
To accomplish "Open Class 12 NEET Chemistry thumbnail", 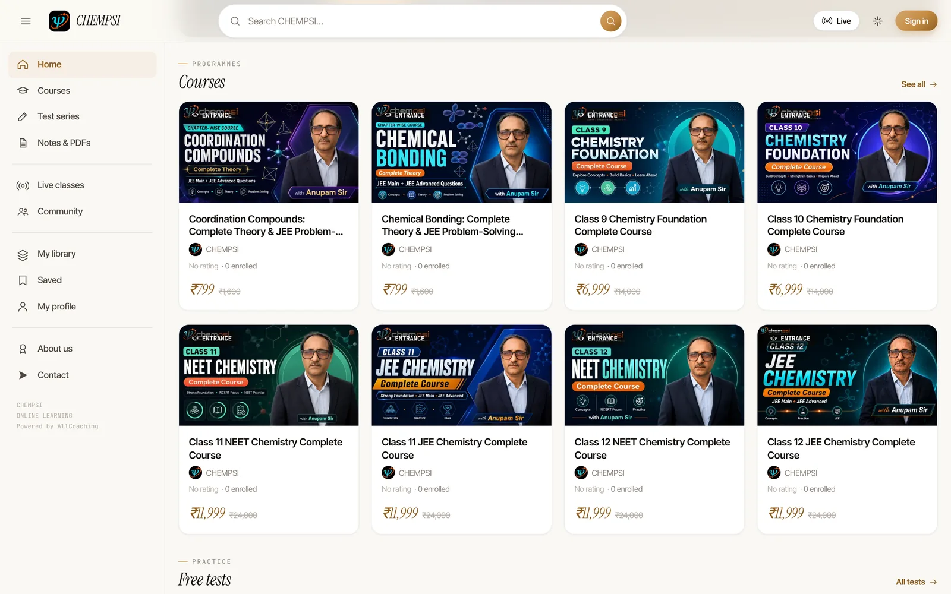I will [654, 375].
